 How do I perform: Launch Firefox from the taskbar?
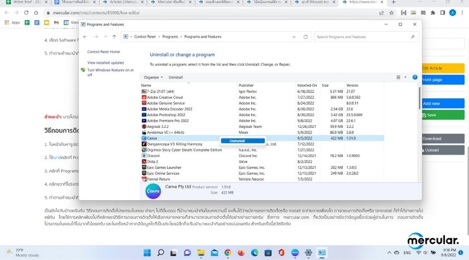(241, 253)
